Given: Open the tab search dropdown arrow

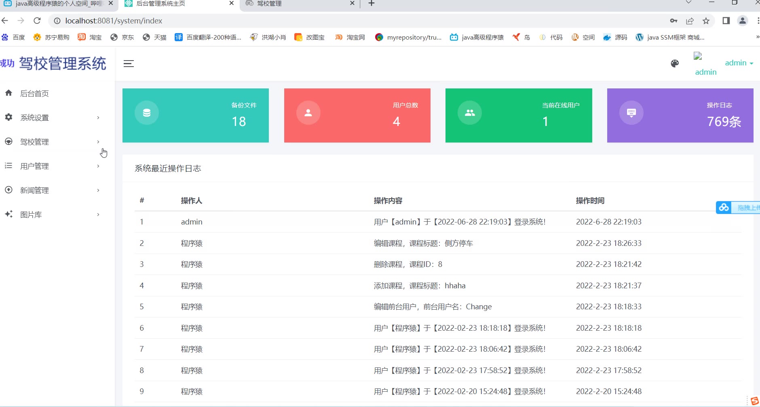Looking at the screenshot, I should tap(689, 2).
